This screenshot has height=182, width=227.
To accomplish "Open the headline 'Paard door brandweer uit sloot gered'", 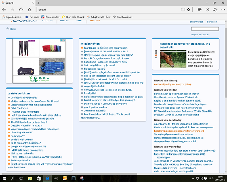I will coord(185,45).
